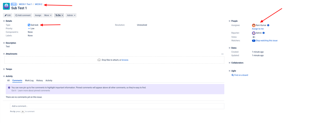Click Admin reporter avatar
Viewport: 317px width, 123px height.
(254, 33)
